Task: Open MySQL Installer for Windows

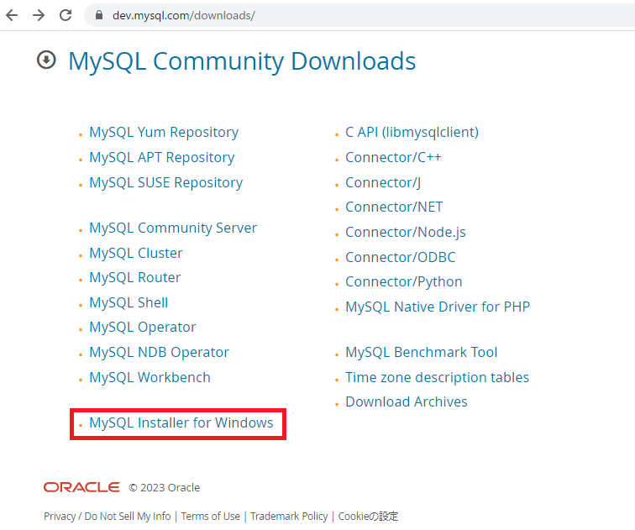Action: (181, 422)
